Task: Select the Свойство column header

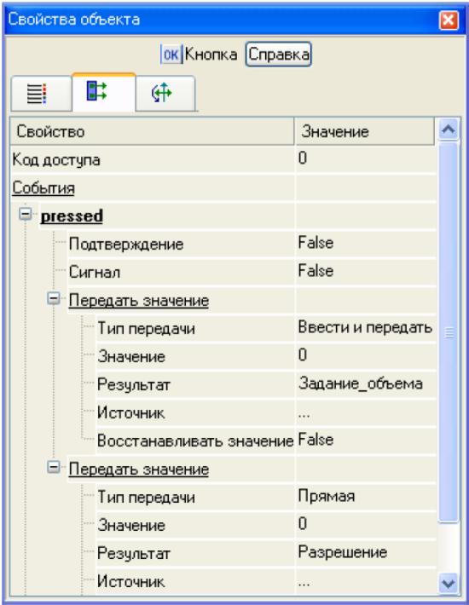Action: pyautogui.click(x=152, y=131)
